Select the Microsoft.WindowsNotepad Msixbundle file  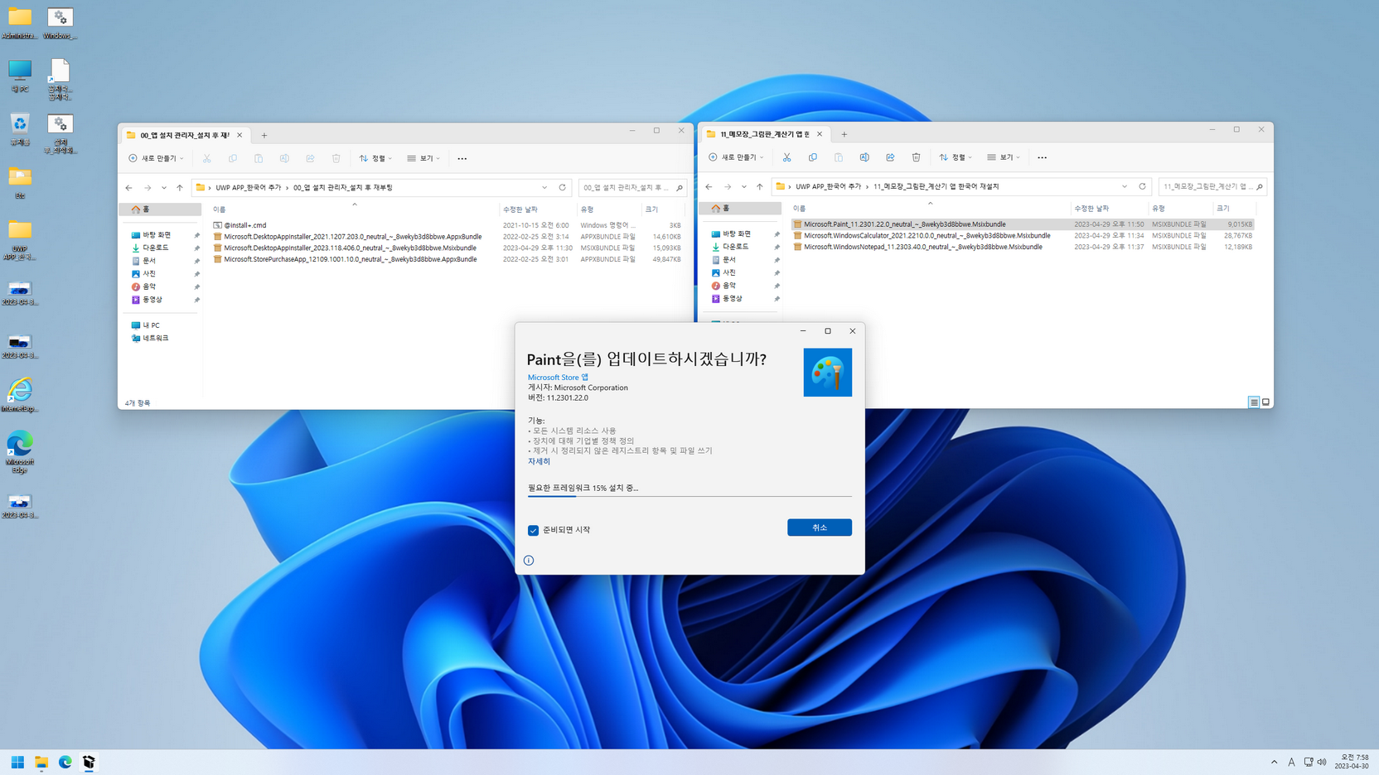pyautogui.click(x=1023, y=247)
